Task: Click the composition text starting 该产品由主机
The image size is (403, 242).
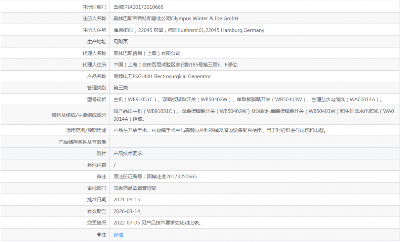Action: [x=254, y=115]
